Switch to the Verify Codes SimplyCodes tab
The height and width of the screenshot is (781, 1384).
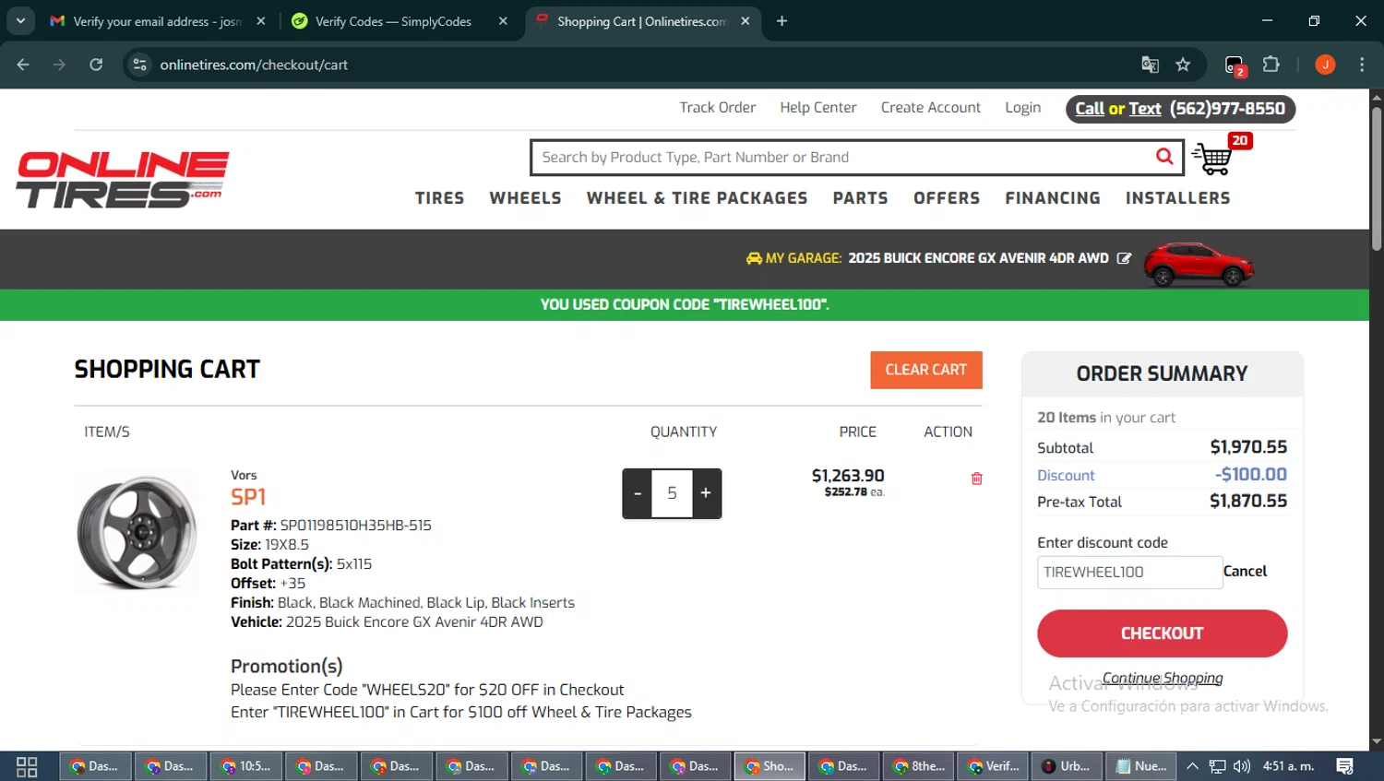click(392, 21)
